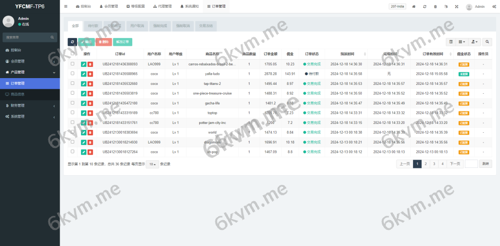Screen dimensions: 500x246
Task: Click the trash clear-cache icon in header
Action: pos(435,7)
